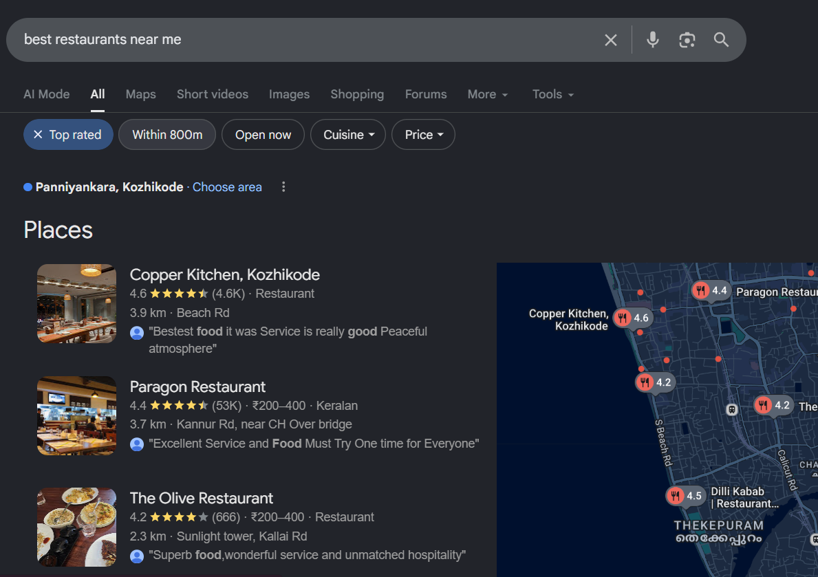Switch to the Images tab
The image size is (818, 577).
tap(289, 94)
